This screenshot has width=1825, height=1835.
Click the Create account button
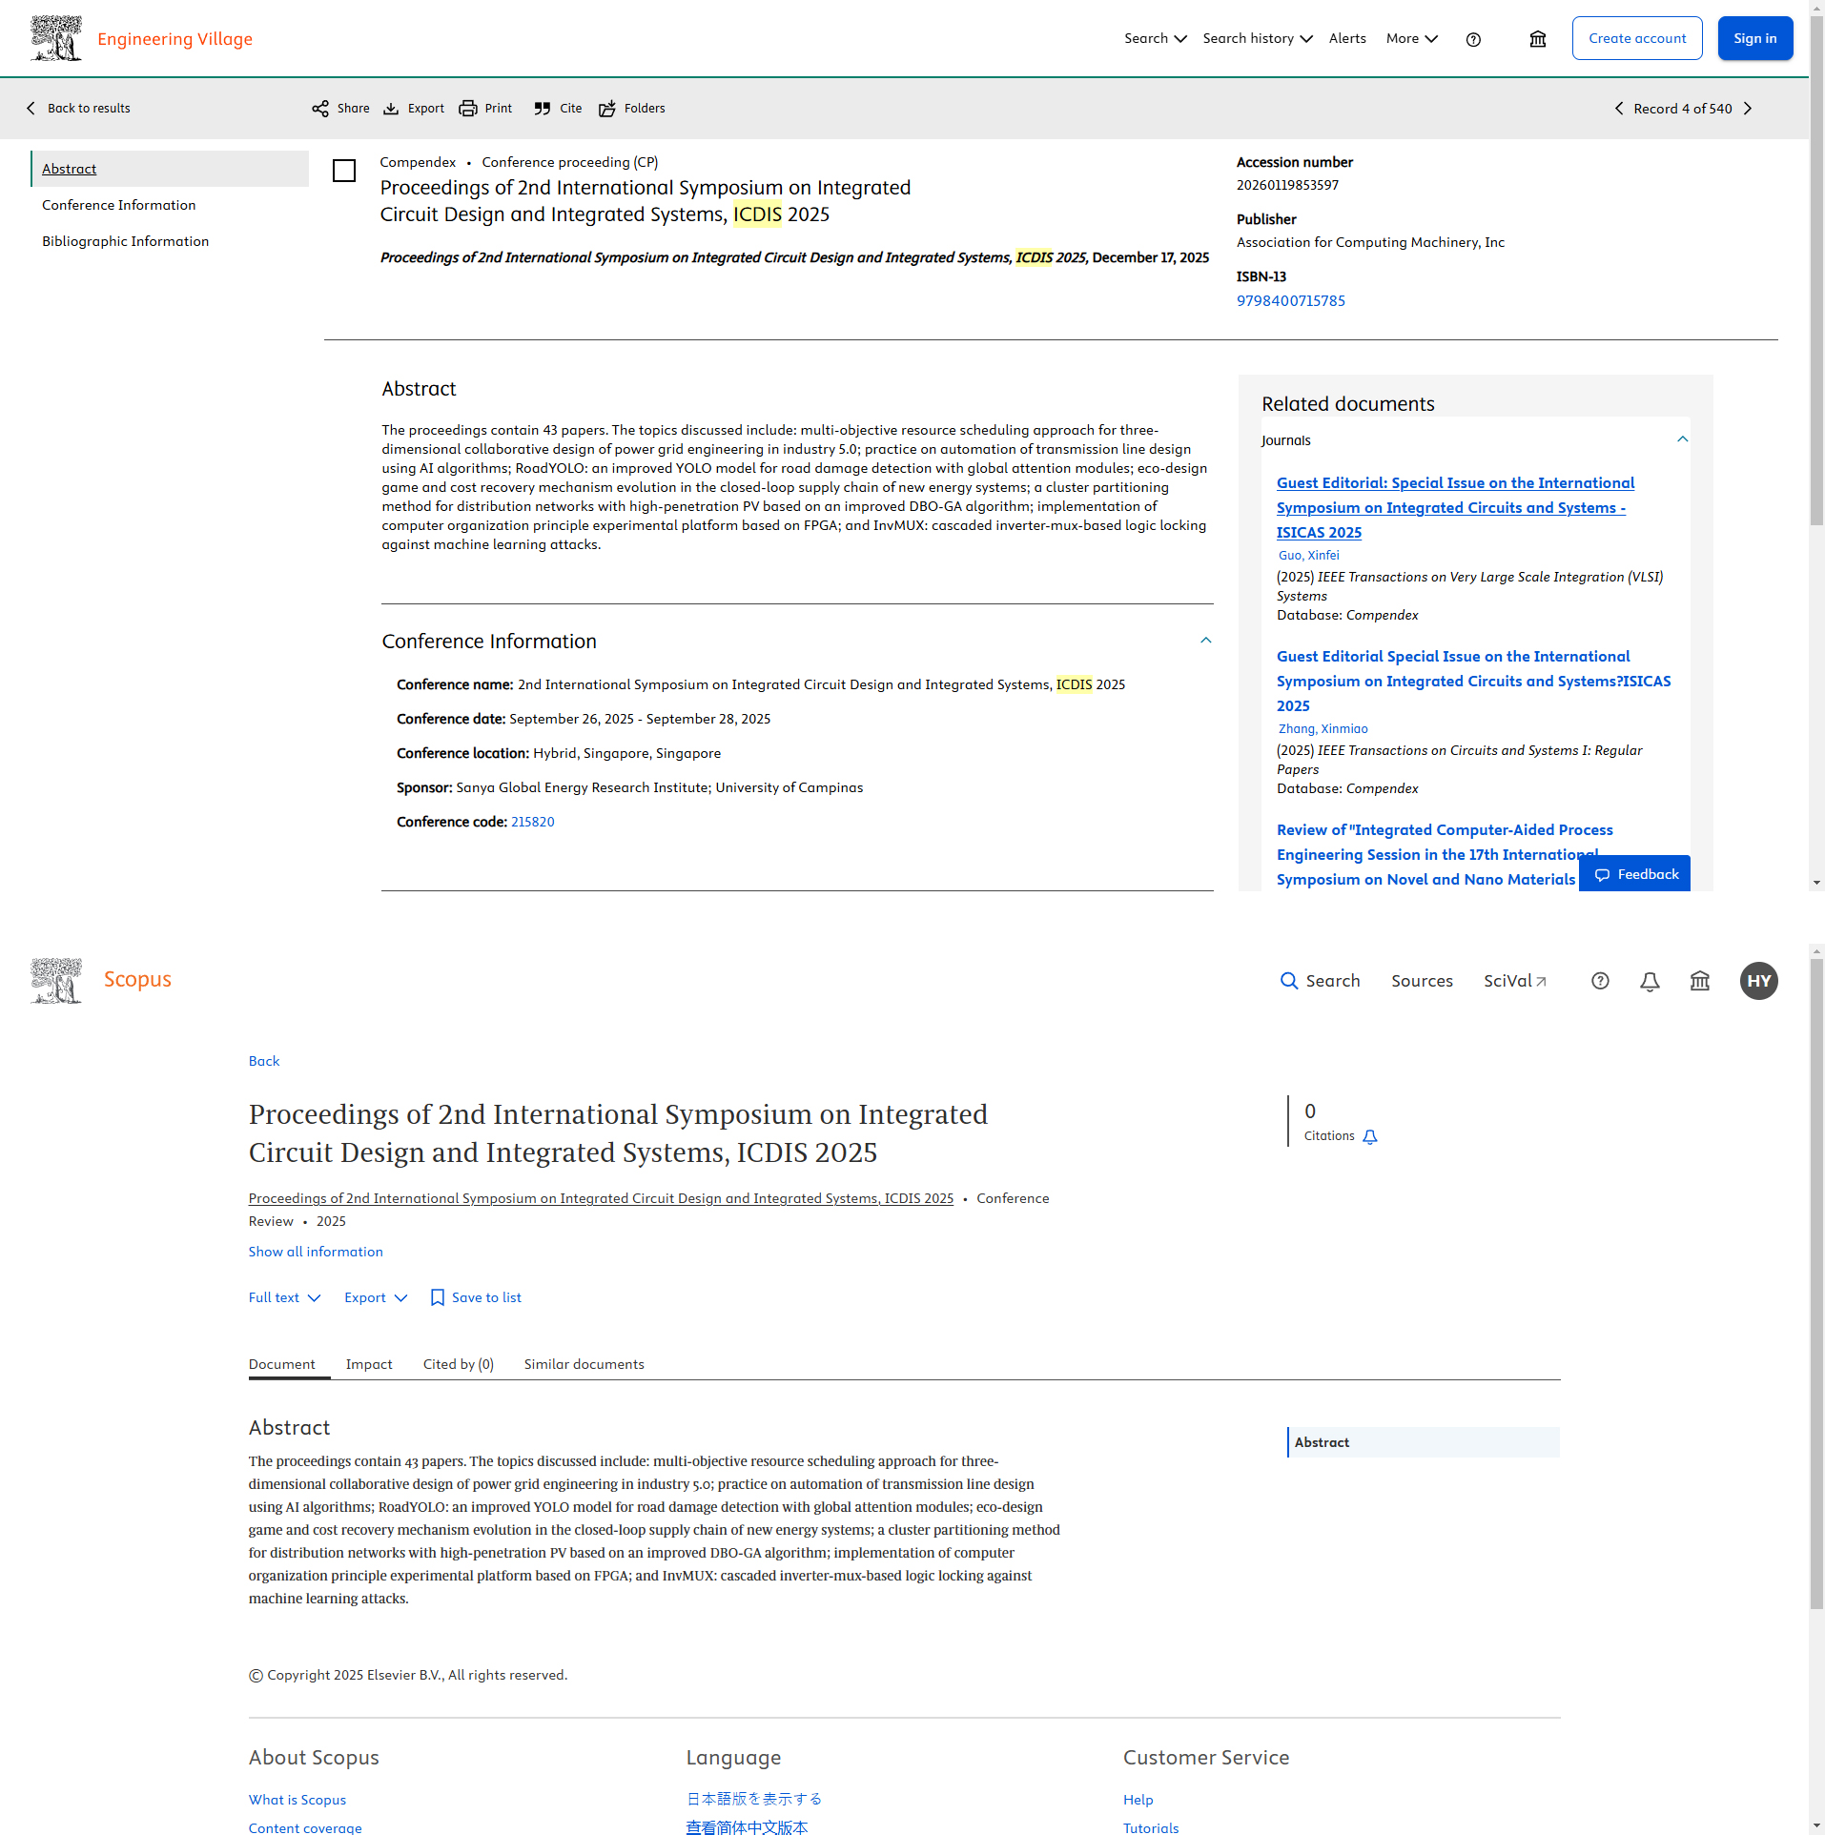[1636, 39]
